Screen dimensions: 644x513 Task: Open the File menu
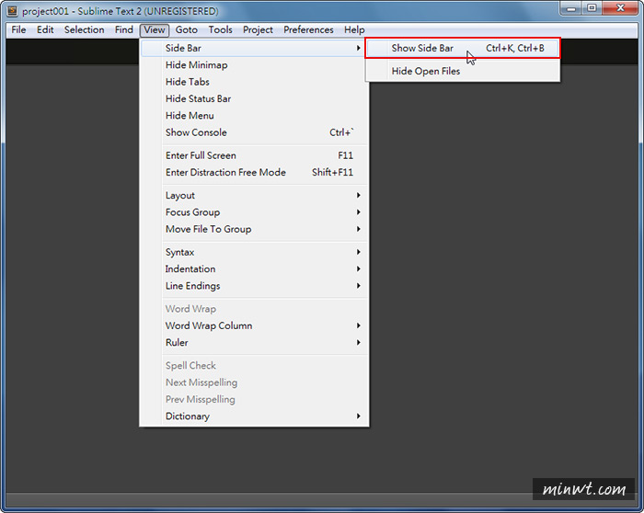pos(18,30)
